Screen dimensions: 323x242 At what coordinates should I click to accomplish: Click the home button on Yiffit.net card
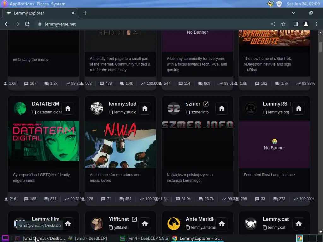(x=144, y=224)
